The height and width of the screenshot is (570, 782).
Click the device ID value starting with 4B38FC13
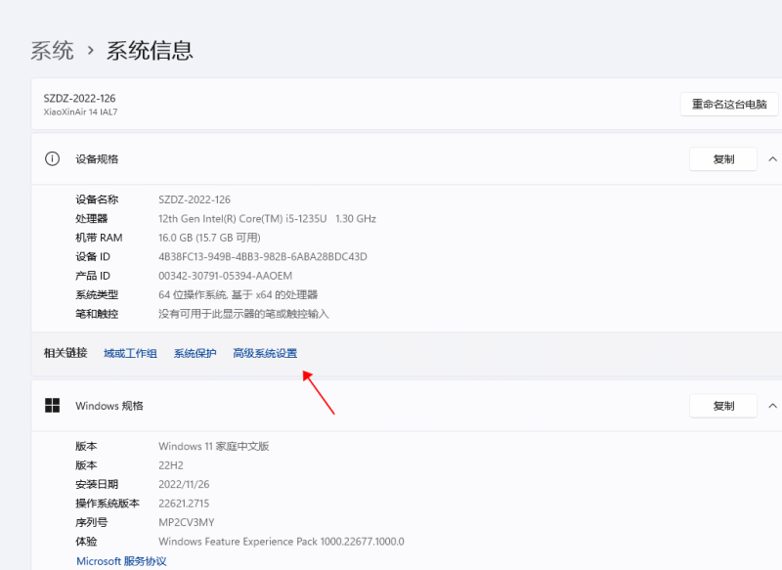point(263,257)
